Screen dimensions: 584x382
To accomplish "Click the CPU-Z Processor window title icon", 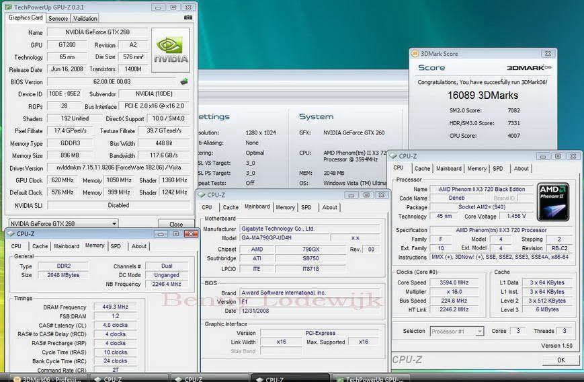I will (x=393, y=156).
